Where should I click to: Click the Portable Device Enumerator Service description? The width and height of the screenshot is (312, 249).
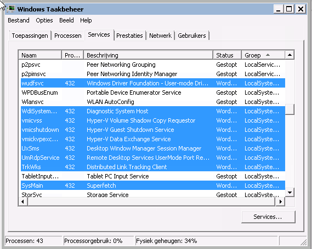[x=134, y=92]
